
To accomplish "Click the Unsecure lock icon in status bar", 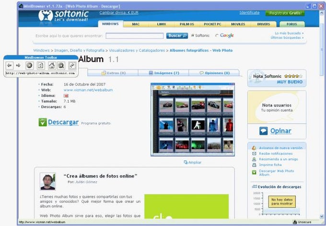I will 295,222.
